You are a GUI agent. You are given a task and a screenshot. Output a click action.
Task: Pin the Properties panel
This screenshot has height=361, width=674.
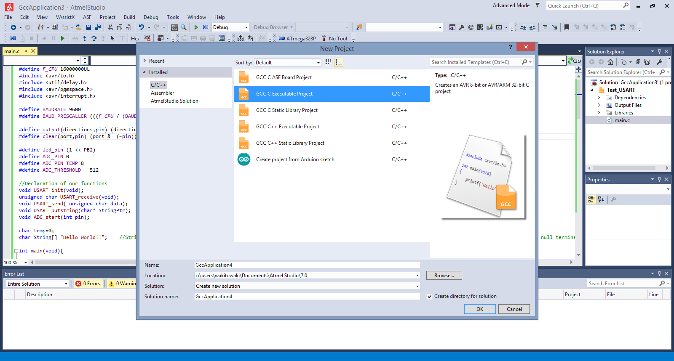tap(659, 179)
